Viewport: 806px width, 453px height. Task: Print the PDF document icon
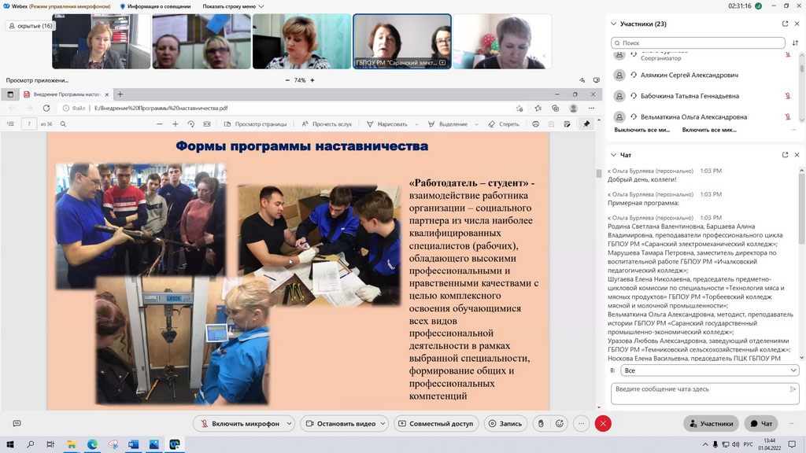[535, 123]
